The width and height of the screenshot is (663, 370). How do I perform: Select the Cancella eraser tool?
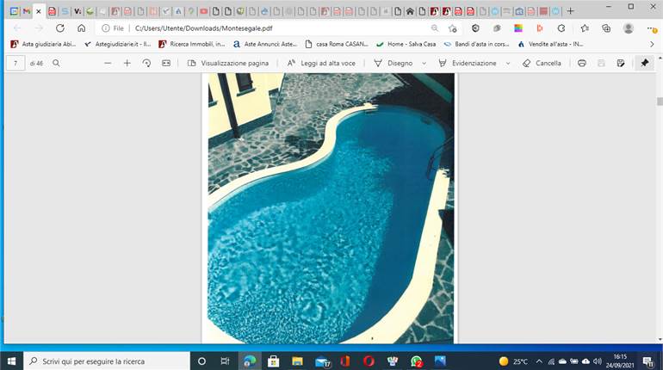point(542,63)
